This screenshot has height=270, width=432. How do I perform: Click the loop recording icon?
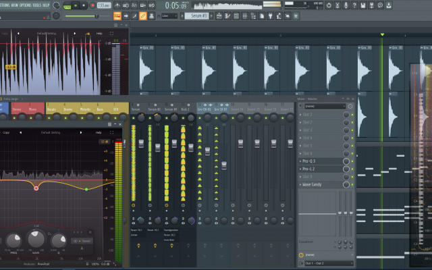[x=151, y=5]
